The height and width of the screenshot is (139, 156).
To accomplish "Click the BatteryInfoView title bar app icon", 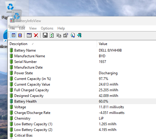I will 12,21.
